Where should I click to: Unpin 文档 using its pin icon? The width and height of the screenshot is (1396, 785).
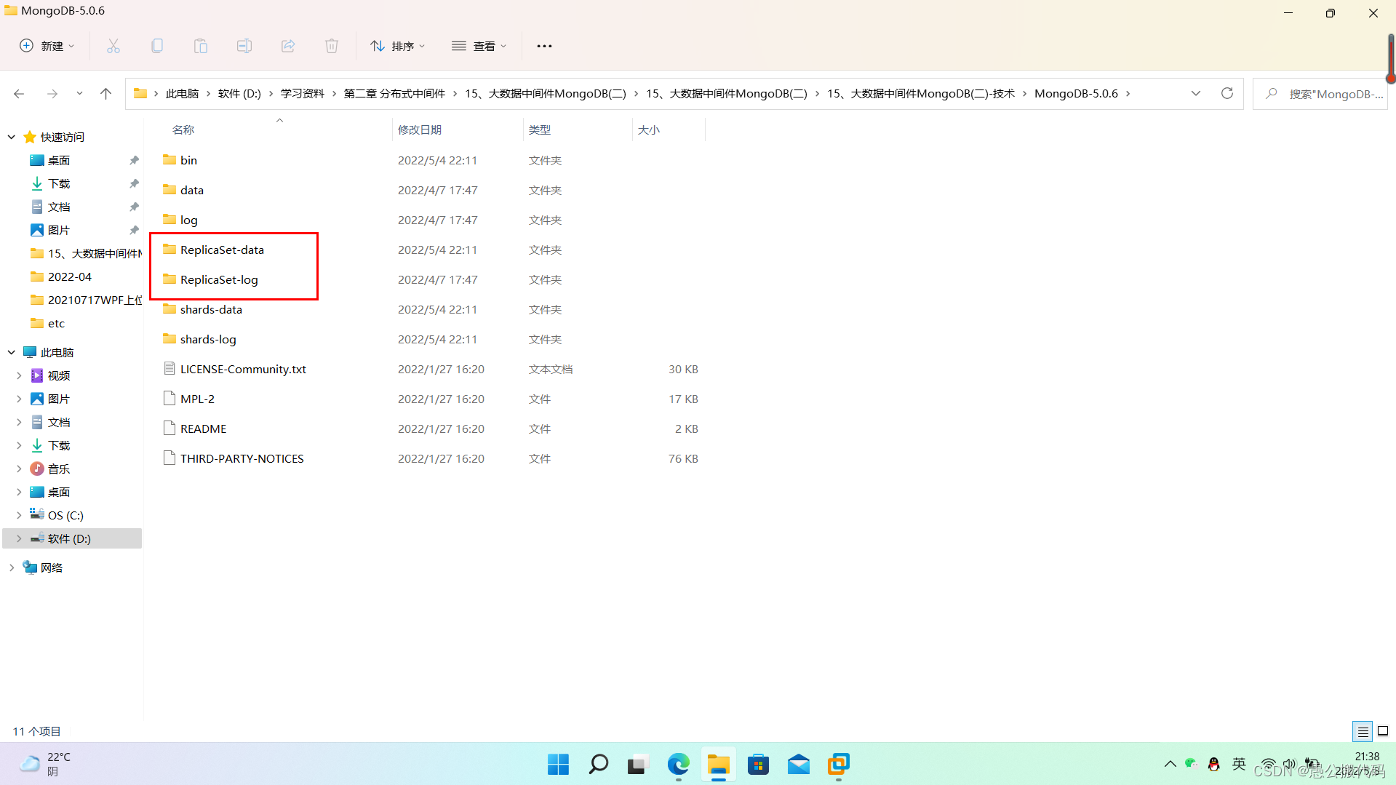(x=134, y=207)
